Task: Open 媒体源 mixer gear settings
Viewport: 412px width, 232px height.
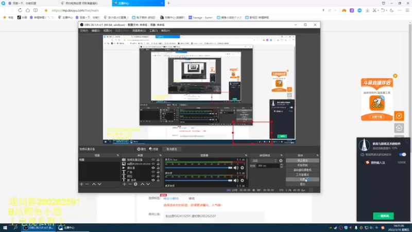Action: 242,180
